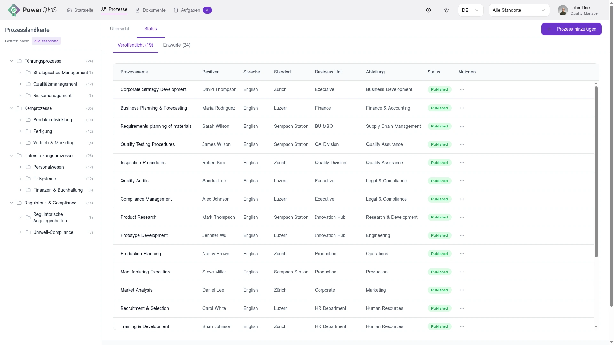This screenshot has width=614, height=345.
Task: Collapse the Unterstützungsprozesse tree node
Action: tap(12, 156)
